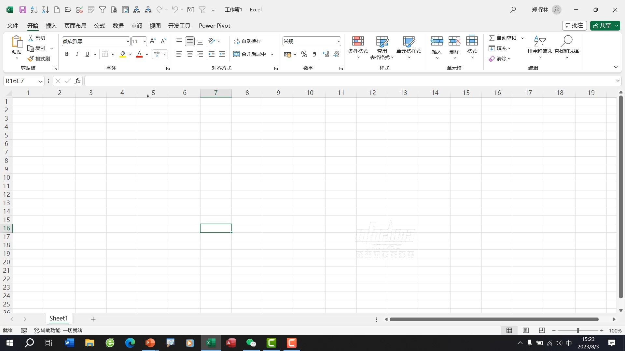Expand the number format combo box
625x351 pixels.
pyautogui.click(x=338, y=41)
